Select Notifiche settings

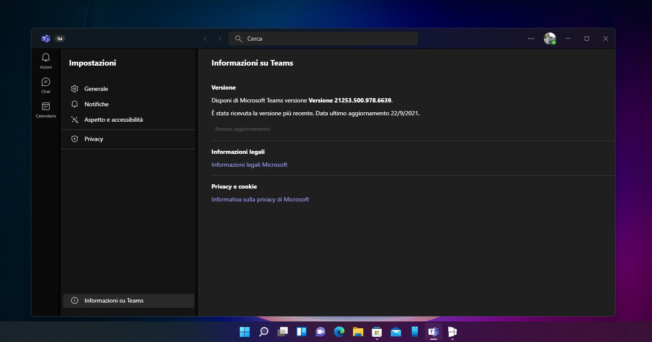(129, 104)
